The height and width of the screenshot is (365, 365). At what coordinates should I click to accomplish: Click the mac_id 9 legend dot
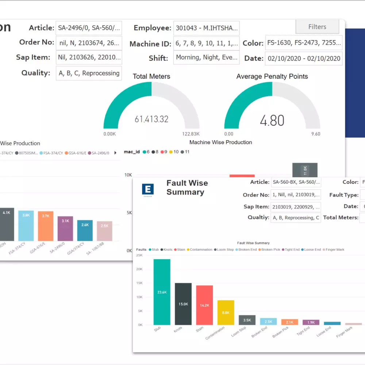pos(162,152)
